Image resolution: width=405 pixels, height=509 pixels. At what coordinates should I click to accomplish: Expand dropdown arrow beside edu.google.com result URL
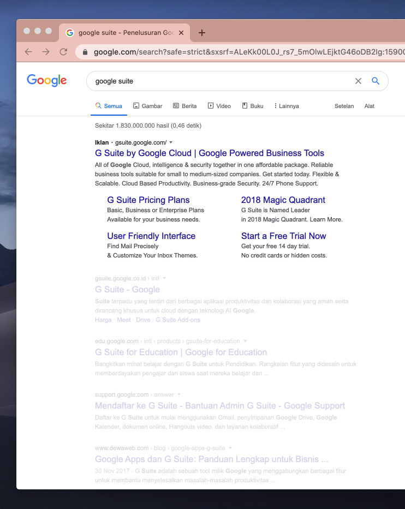coord(246,341)
